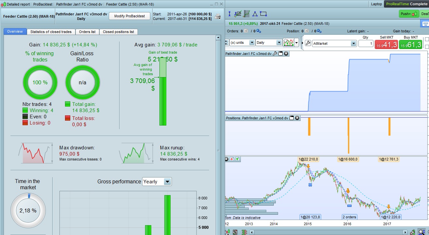Open order settings wrench beside AtMarket
This screenshot has height=235, width=429.
(307, 43)
